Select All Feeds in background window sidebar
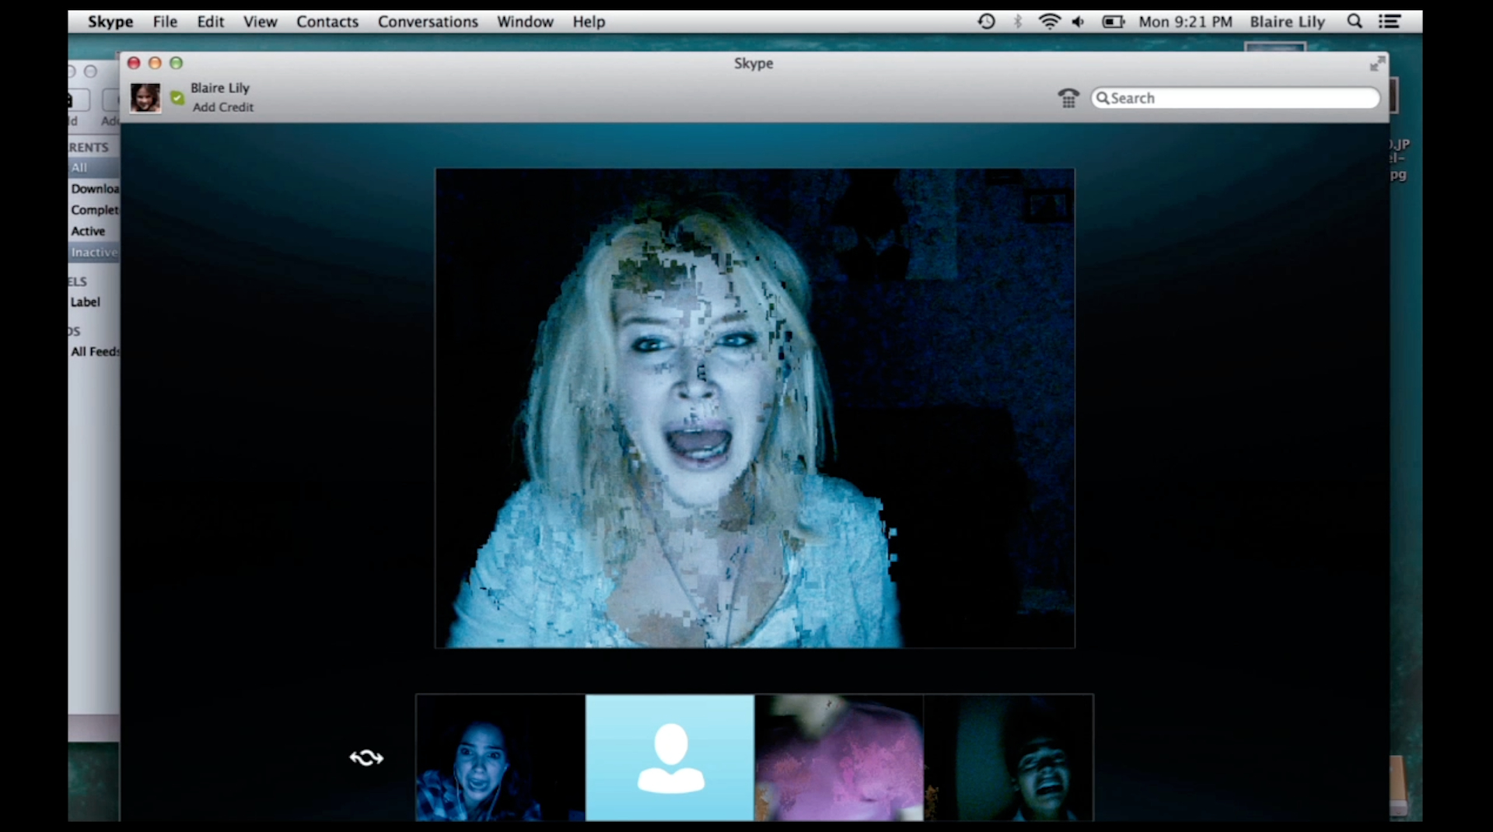Screen dimensions: 1493x832 pos(94,351)
